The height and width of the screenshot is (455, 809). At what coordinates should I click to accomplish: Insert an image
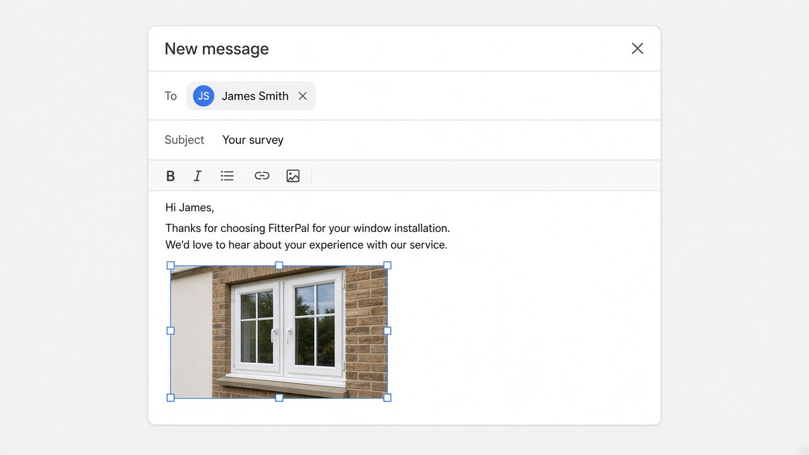coord(293,176)
